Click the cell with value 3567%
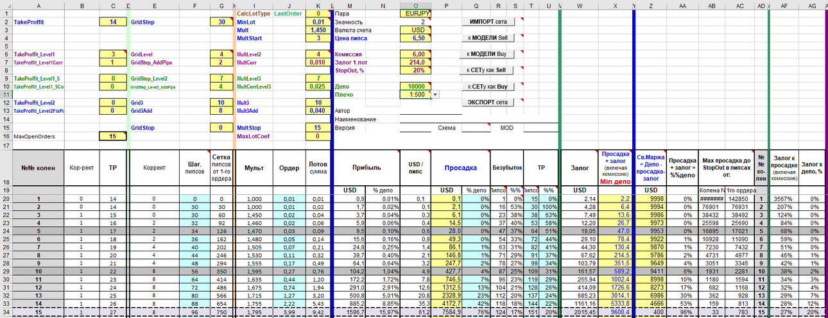The image size is (828, 318). (x=784, y=199)
